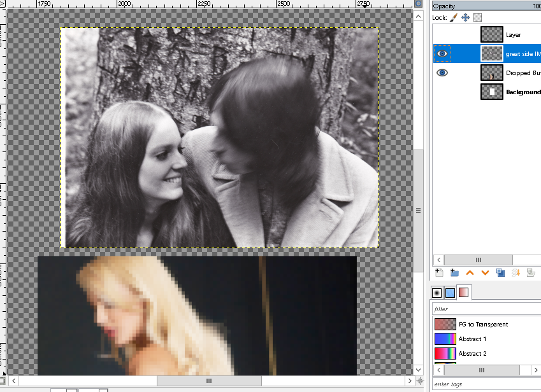
Task: Choose the FG to Transparent gradient
Action: pos(483,325)
